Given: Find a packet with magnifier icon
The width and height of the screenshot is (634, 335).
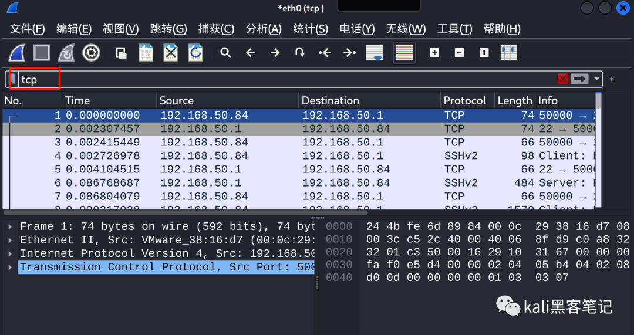Looking at the screenshot, I should tap(225, 53).
